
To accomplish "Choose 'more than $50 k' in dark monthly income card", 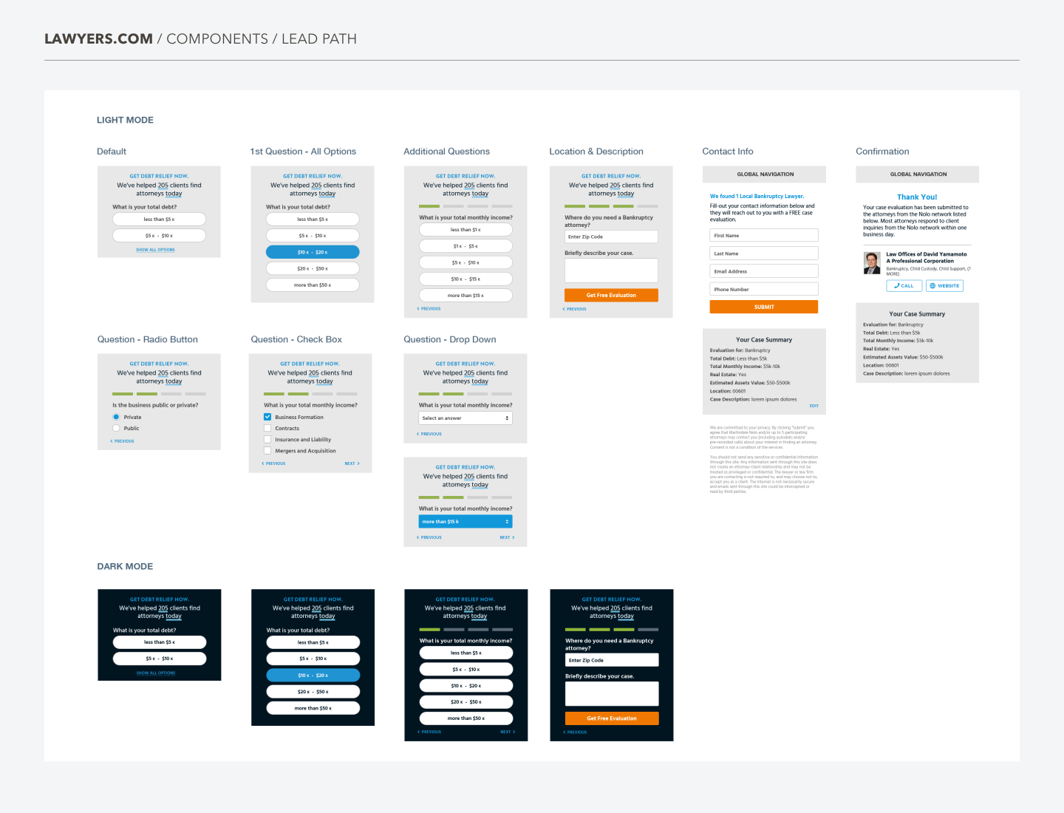I will (466, 718).
